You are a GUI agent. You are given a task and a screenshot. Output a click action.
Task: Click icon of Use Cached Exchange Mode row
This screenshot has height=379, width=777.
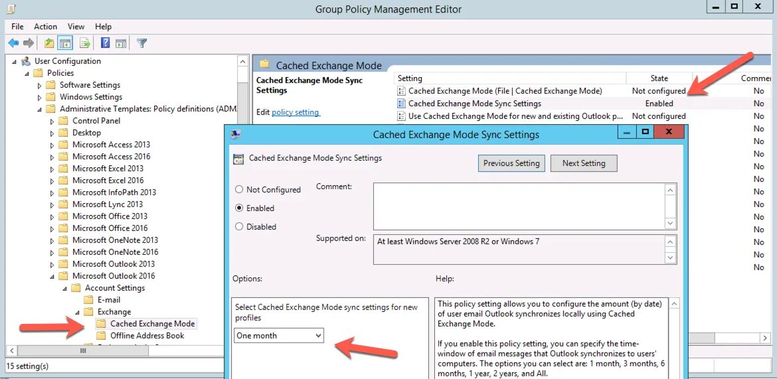click(401, 116)
